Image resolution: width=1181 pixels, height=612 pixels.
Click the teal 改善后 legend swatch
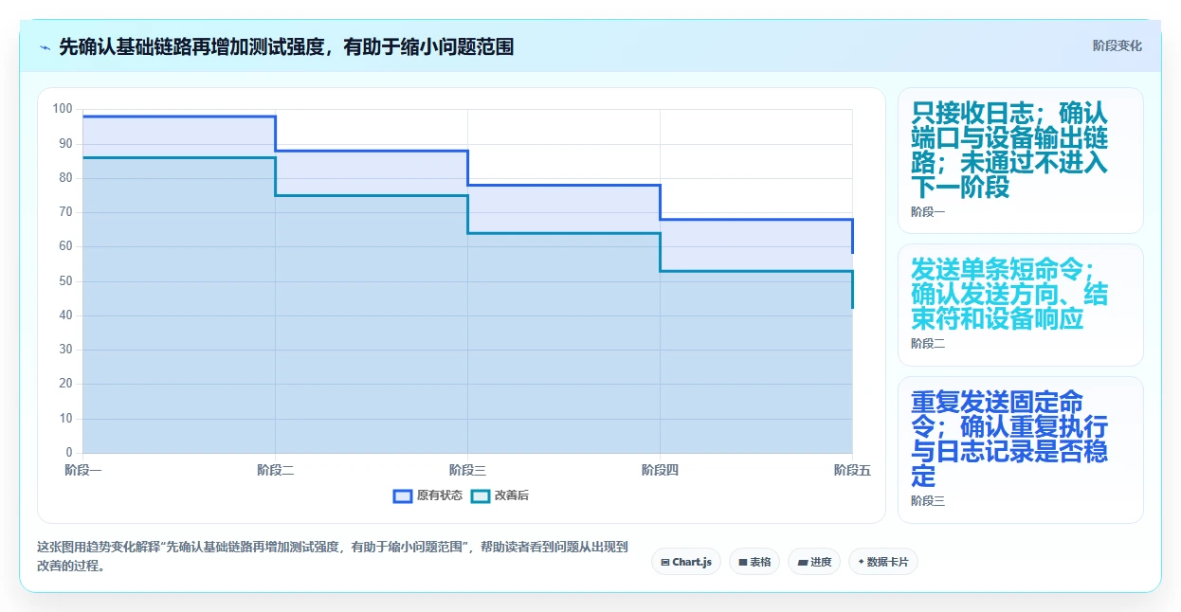[481, 495]
